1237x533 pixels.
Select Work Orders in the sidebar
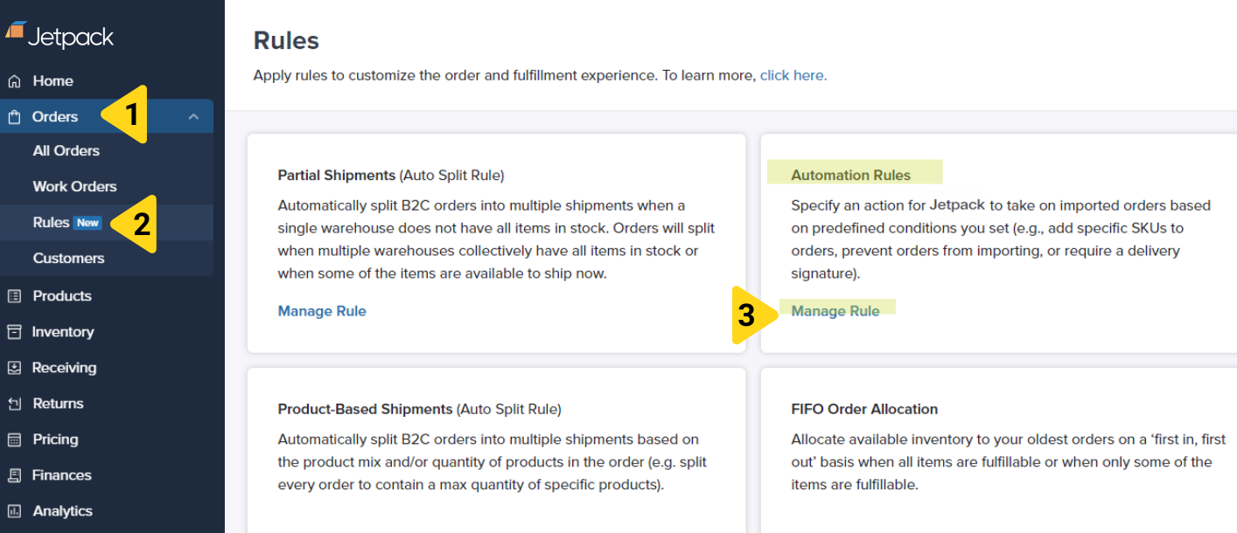pyautogui.click(x=75, y=186)
